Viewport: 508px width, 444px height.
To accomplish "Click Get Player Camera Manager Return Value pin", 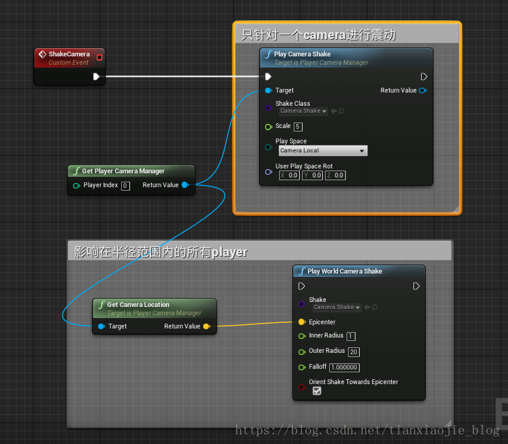I will 185,184.
